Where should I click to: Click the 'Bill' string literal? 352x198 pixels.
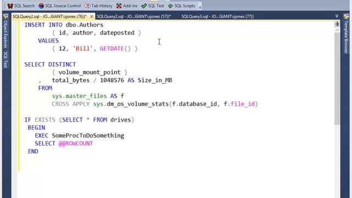(82, 48)
